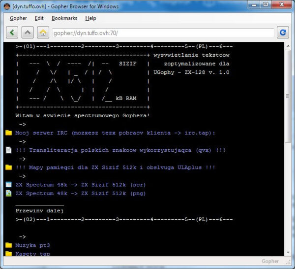The width and height of the screenshot is (295, 269).
Task: Click the Back navigation arrow button
Action: (12, 33)
